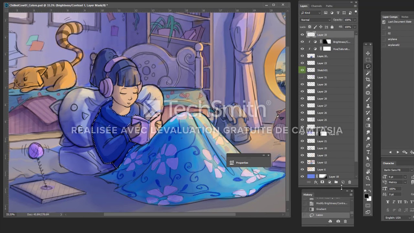This screenshot has width=414, height=233.
Task: Create a new layer group folder
Action: 336,182
